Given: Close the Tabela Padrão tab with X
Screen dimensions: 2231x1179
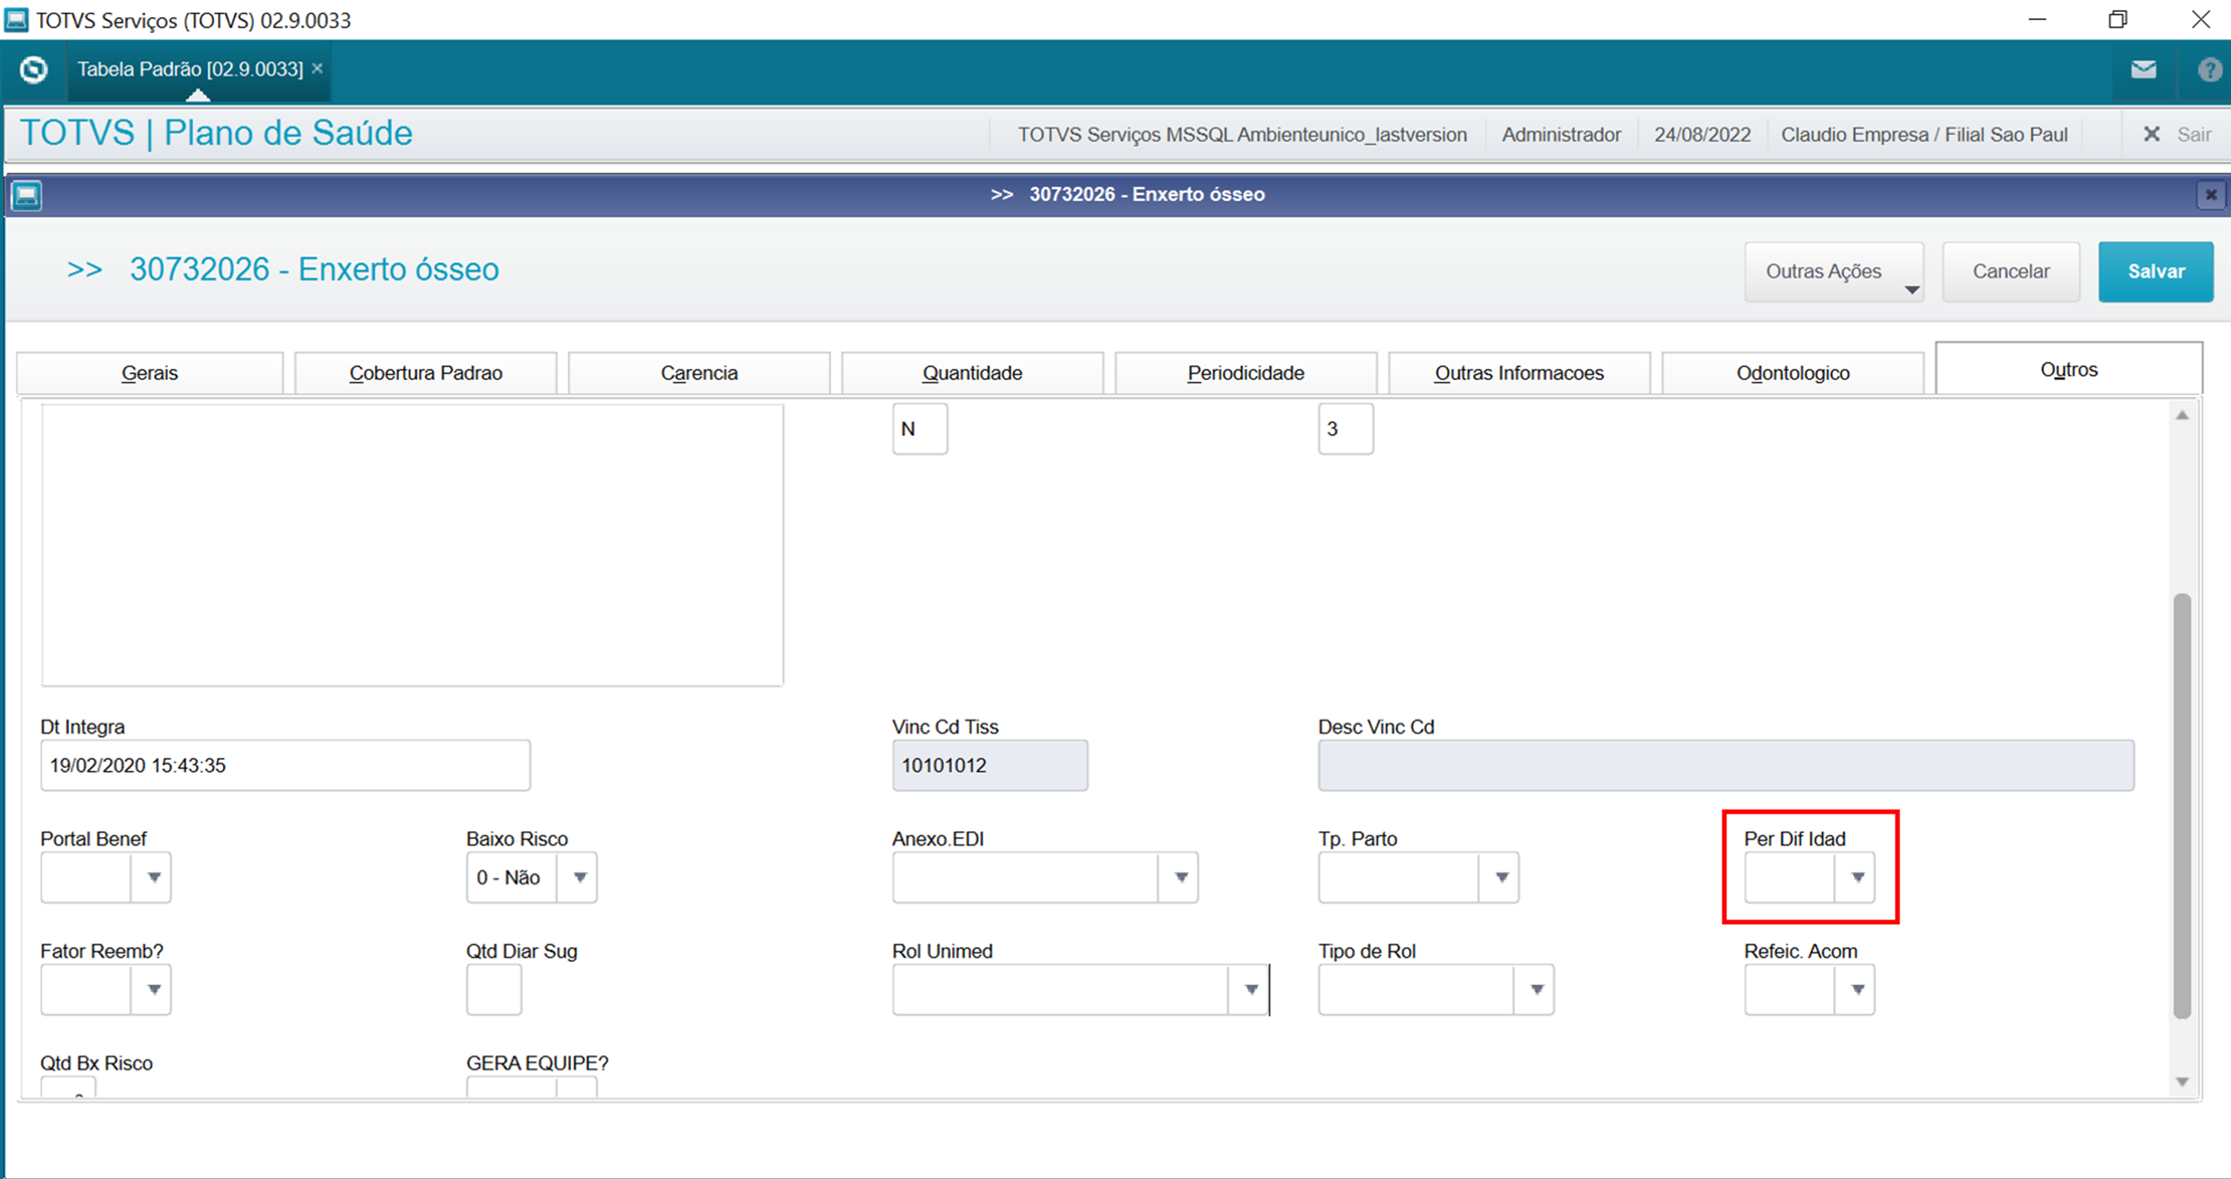Looking at the screenshot, I should point(318,68).
